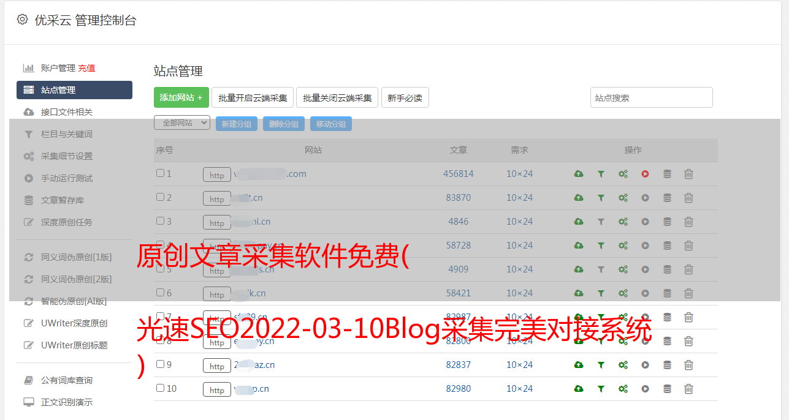Click 批量开启云端采集 button
Viewport: 789px width, 420px height.
(253, 97)
